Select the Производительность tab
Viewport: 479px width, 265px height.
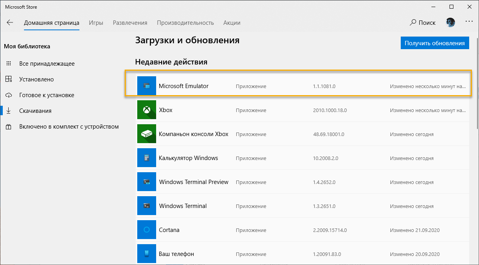pyautogui.click(x=185, y=23)
